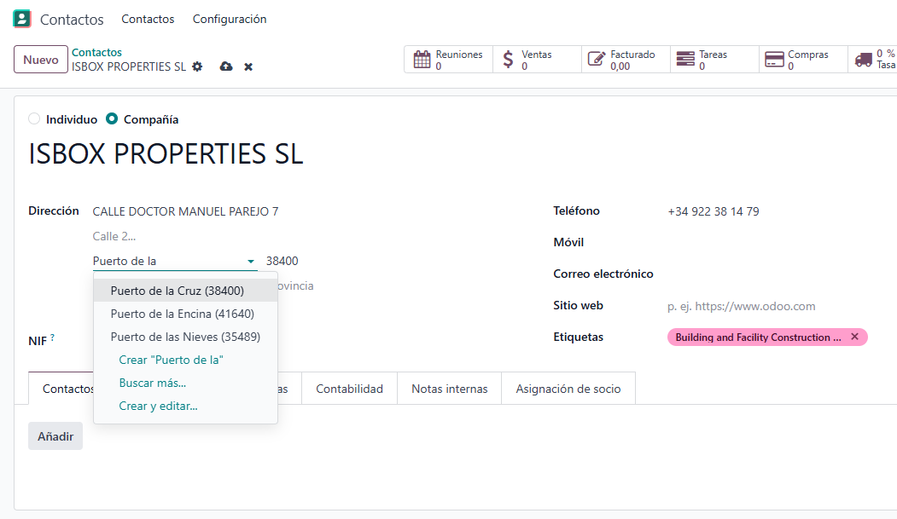Click the Buscar más... link
This screenshot has width=897, height=519.
coord(153,383)
